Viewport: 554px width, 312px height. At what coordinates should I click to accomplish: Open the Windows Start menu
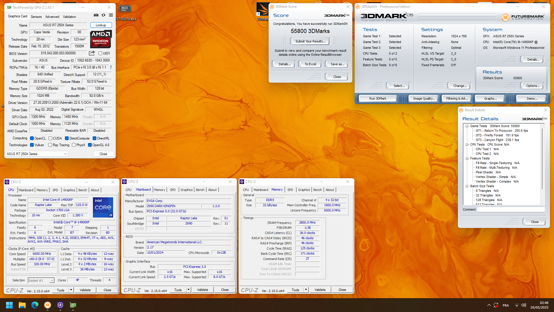click(x=9, y=305)
